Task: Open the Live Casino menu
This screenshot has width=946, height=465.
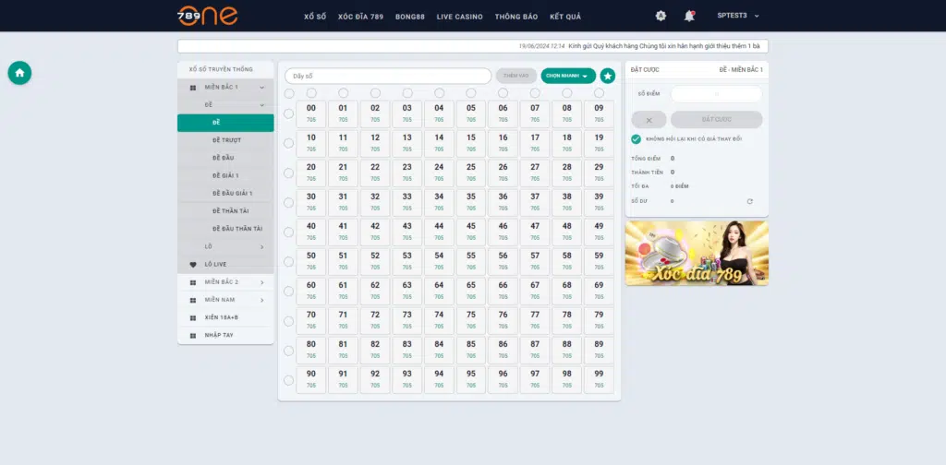Action: pyautogui.click(x=459, y=17)
